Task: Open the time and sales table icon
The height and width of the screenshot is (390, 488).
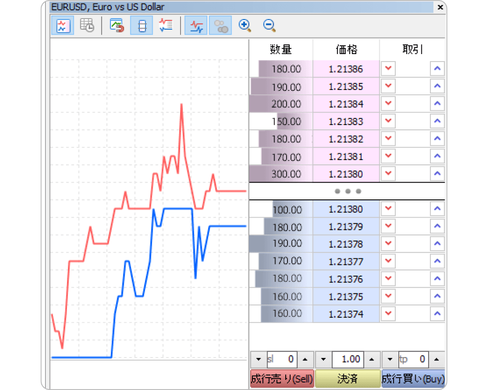Action: [x=87, y=26]
